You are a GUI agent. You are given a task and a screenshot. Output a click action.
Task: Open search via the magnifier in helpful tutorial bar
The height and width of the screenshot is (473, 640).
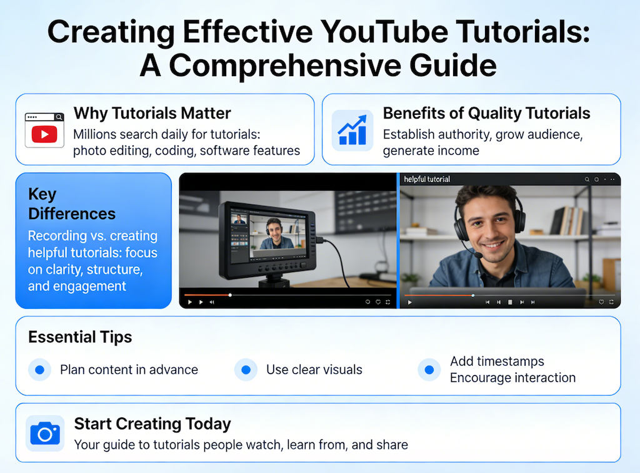pyautogui.click(x=587, y=179)
